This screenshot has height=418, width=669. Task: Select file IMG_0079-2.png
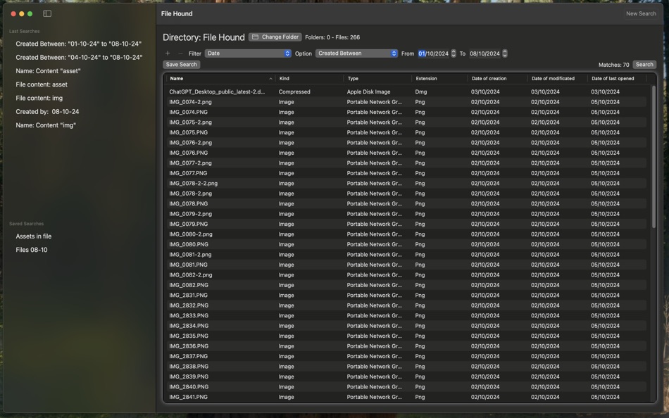[406, 214]
